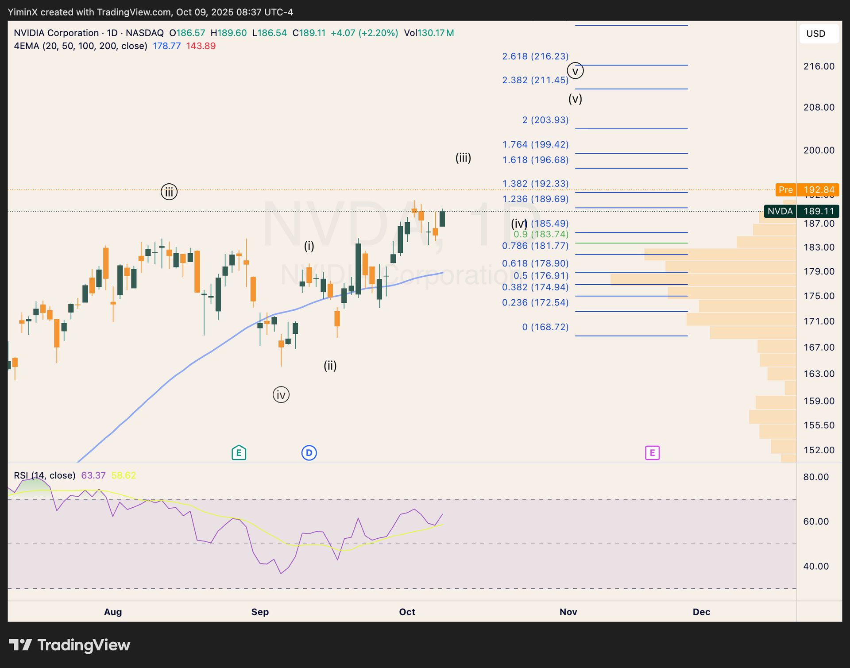Click the Pre 192.84 price label

pyautogui.click(x=807, y=190)
